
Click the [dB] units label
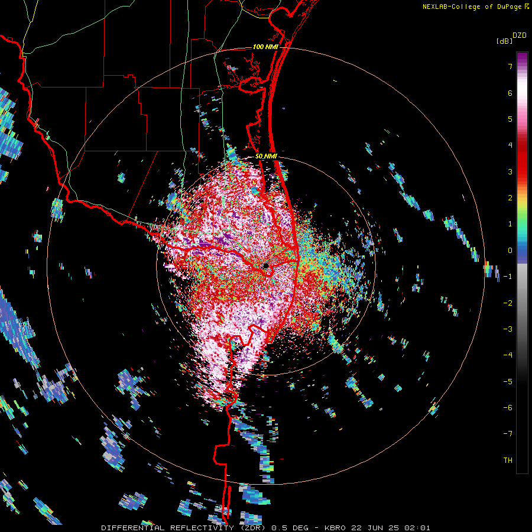(504, 41)
